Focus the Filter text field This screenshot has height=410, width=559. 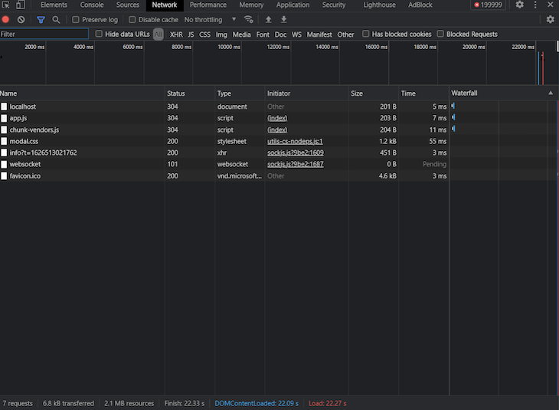pos(44,34)
